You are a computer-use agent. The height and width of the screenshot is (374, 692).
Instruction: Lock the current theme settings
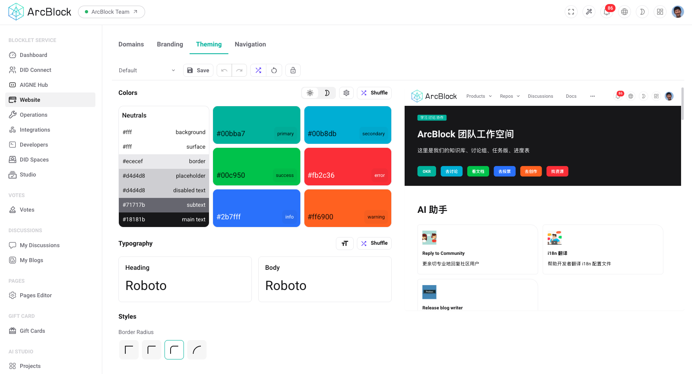(x=293, y=70)
